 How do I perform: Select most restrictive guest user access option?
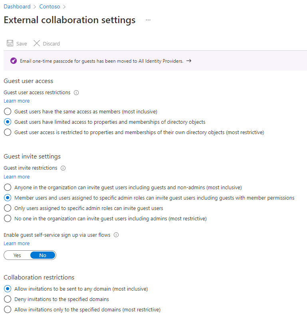pos(8,132)
